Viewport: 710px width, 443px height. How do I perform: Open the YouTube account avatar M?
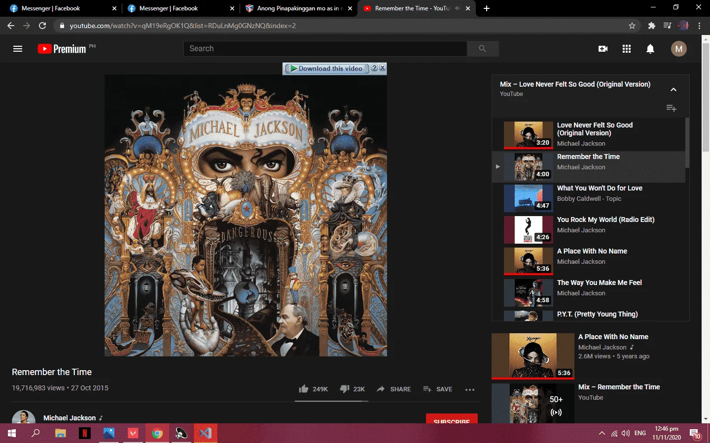pos(679,49)
